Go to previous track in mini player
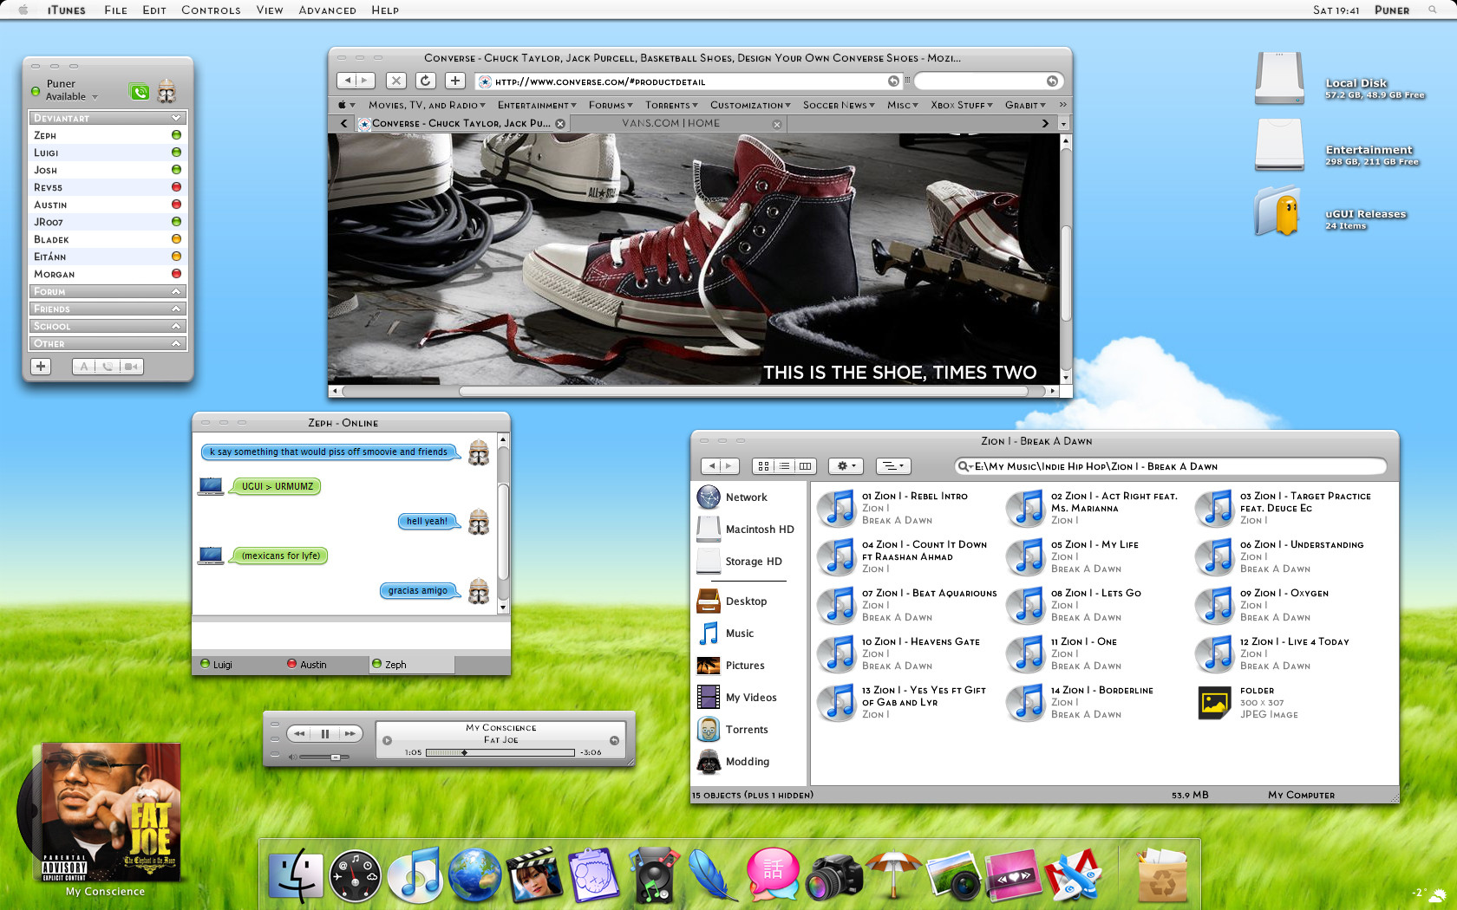This screenshot has height=910, width=1457. [299, 734]
